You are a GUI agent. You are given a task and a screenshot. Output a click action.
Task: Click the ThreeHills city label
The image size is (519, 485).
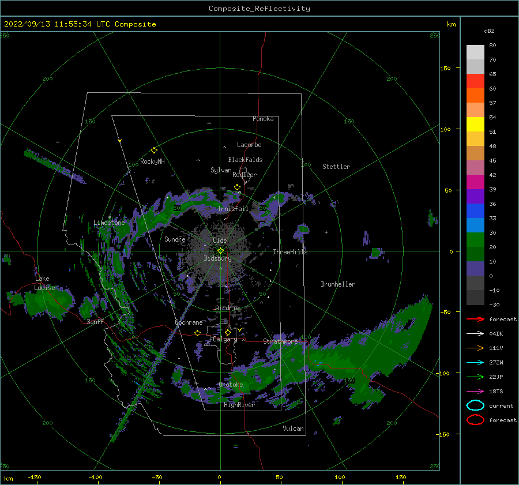(290, 252)
